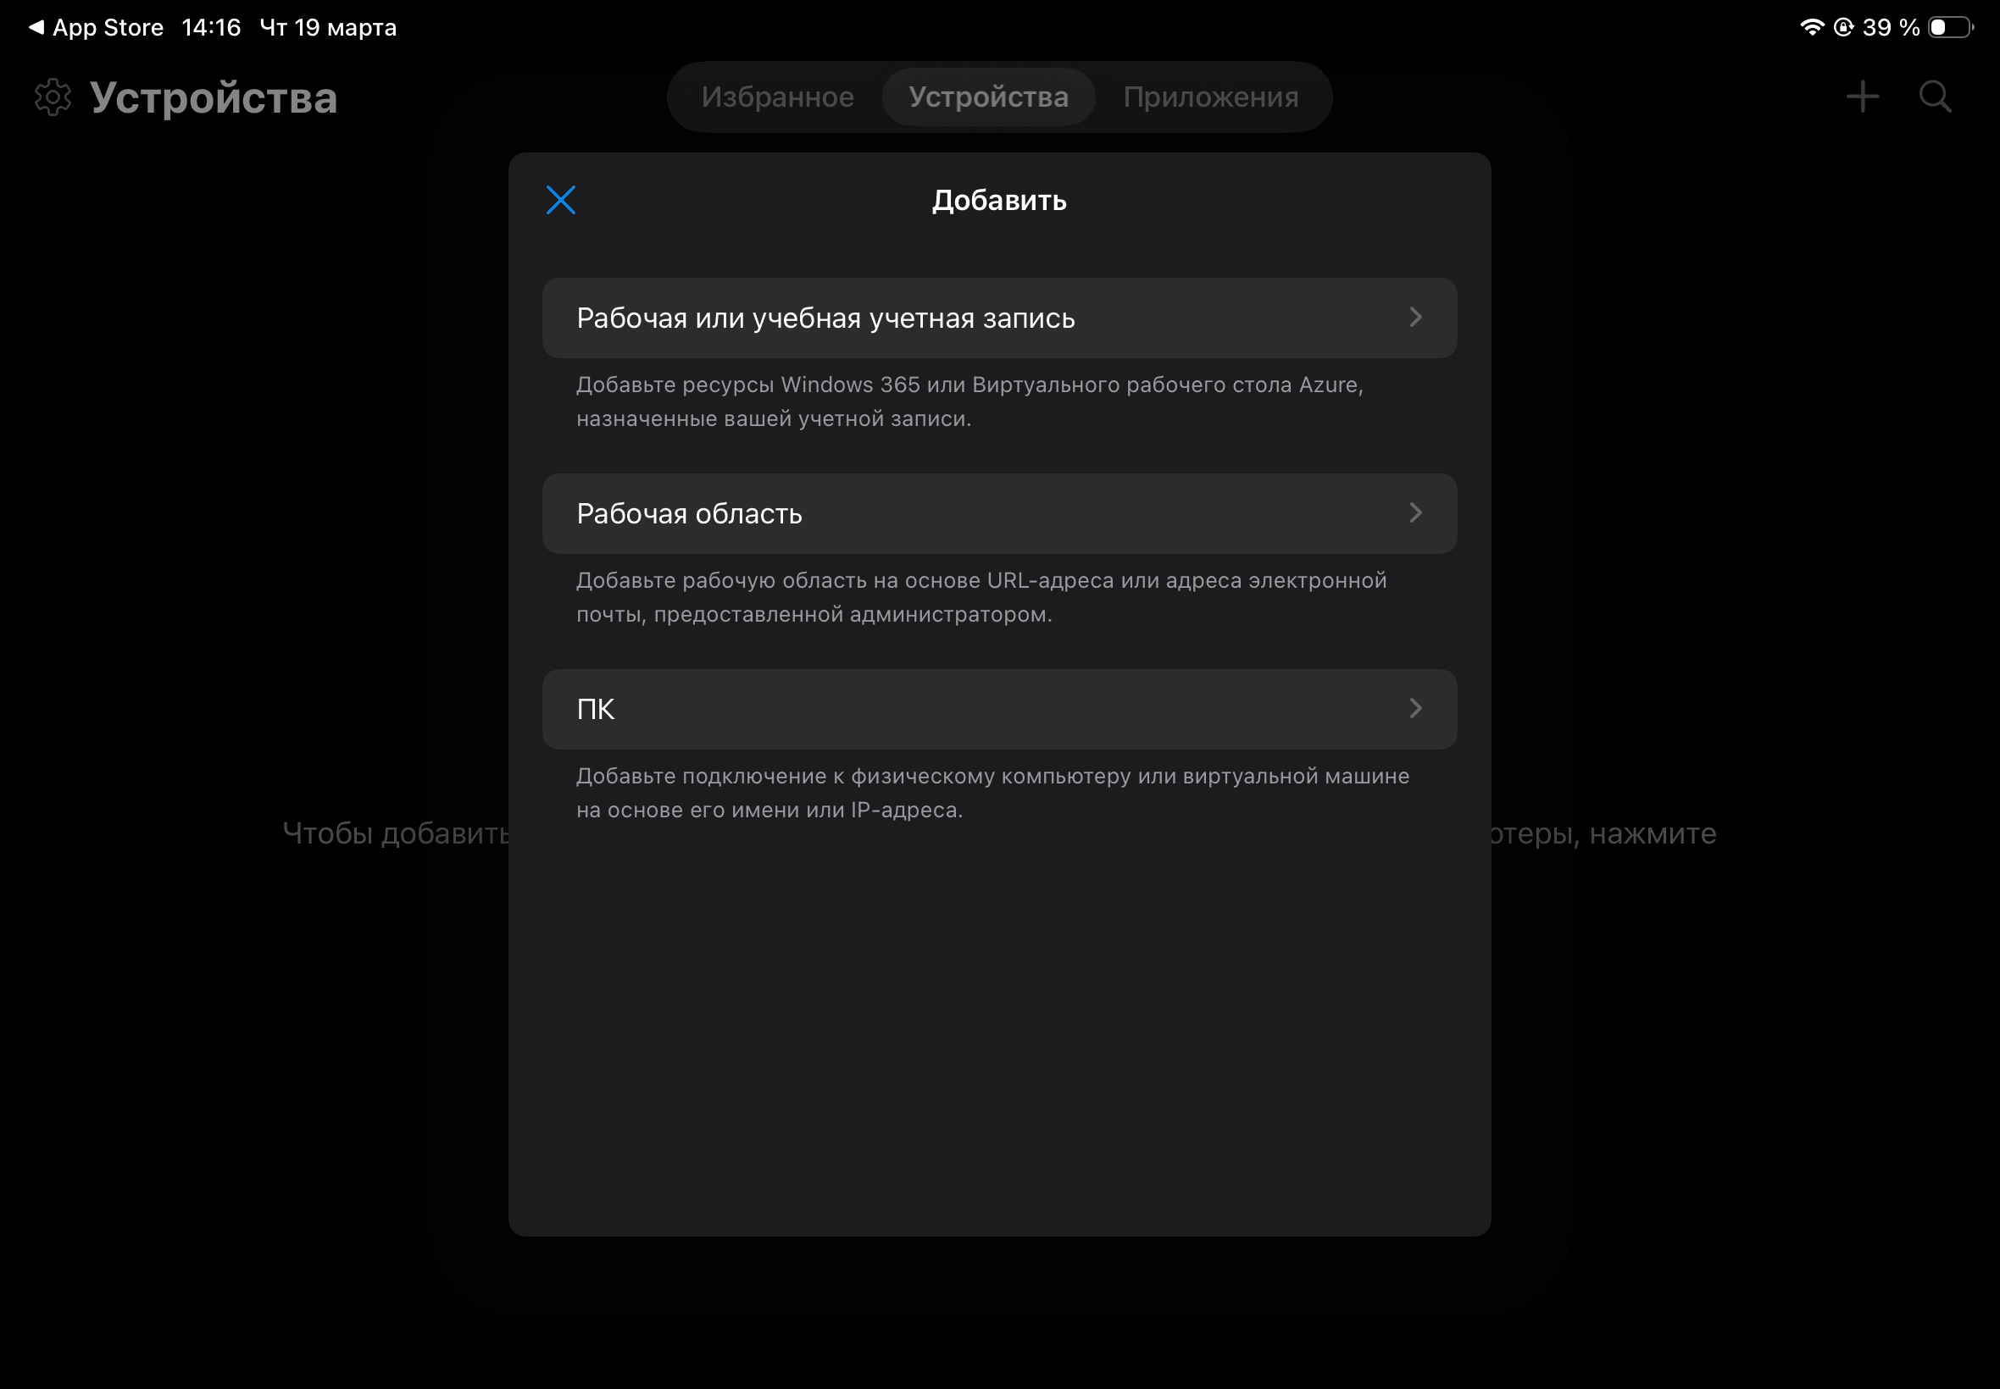Click the chevron on the учетная запись row
This screenshot has height=1389, width=2000.
[1416, 318]
